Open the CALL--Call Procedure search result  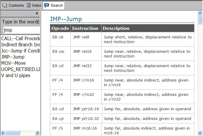click(x=21, y=38)
